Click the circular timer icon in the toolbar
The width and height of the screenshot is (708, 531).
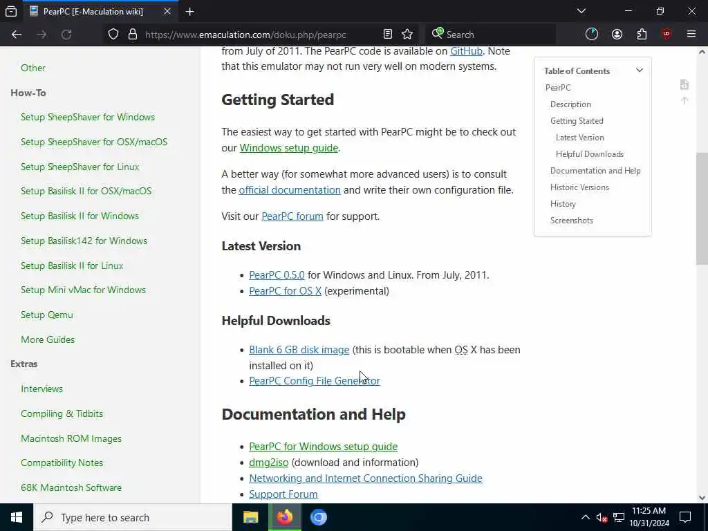pos(592,35)
